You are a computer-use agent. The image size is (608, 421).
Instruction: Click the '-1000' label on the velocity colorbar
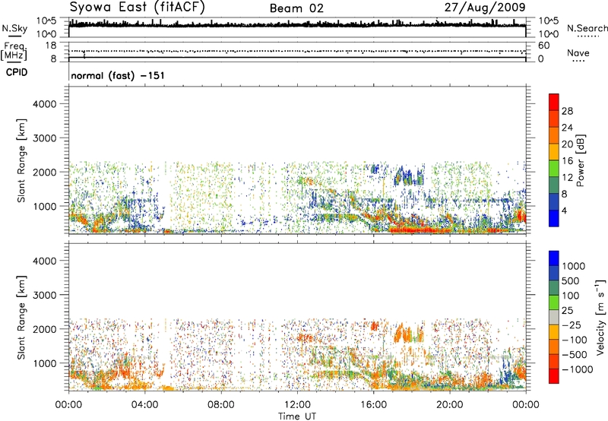pyautogui.click(x=577, y=369)
